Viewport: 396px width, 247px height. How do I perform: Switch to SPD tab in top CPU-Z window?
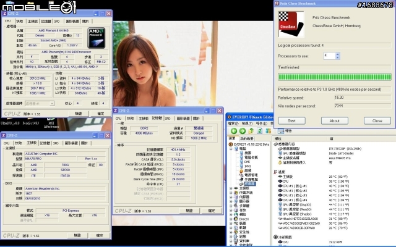(x=57, y=22)
